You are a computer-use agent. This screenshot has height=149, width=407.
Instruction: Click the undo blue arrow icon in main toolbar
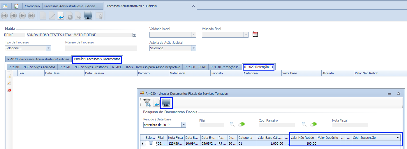point(61,16)
